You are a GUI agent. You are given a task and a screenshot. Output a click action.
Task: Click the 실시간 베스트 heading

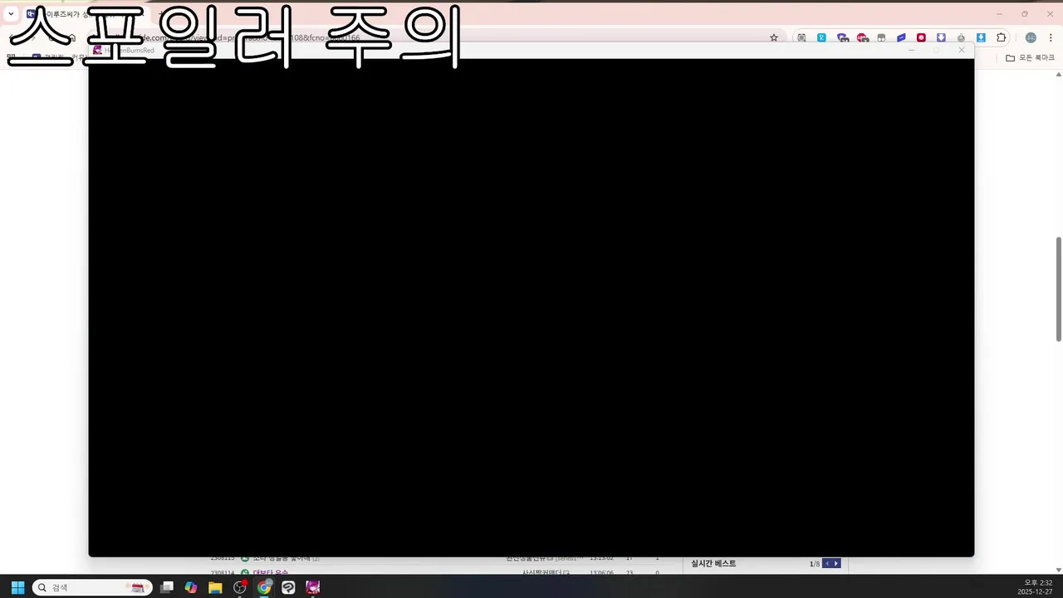point(713,564)
